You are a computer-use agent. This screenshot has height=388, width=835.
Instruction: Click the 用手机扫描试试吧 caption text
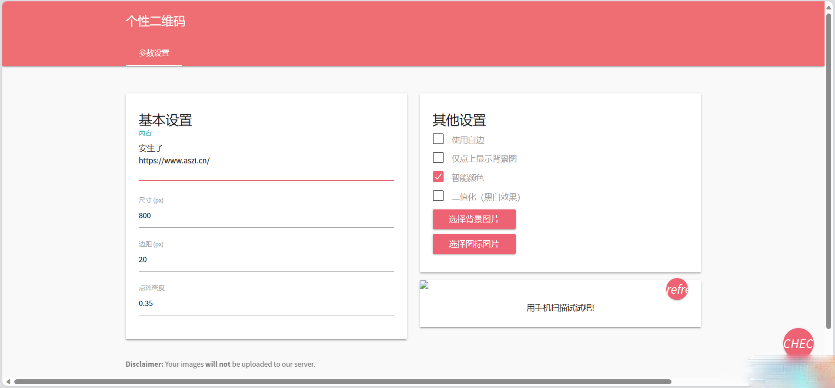pyautogui.click(x=560, y=308)
